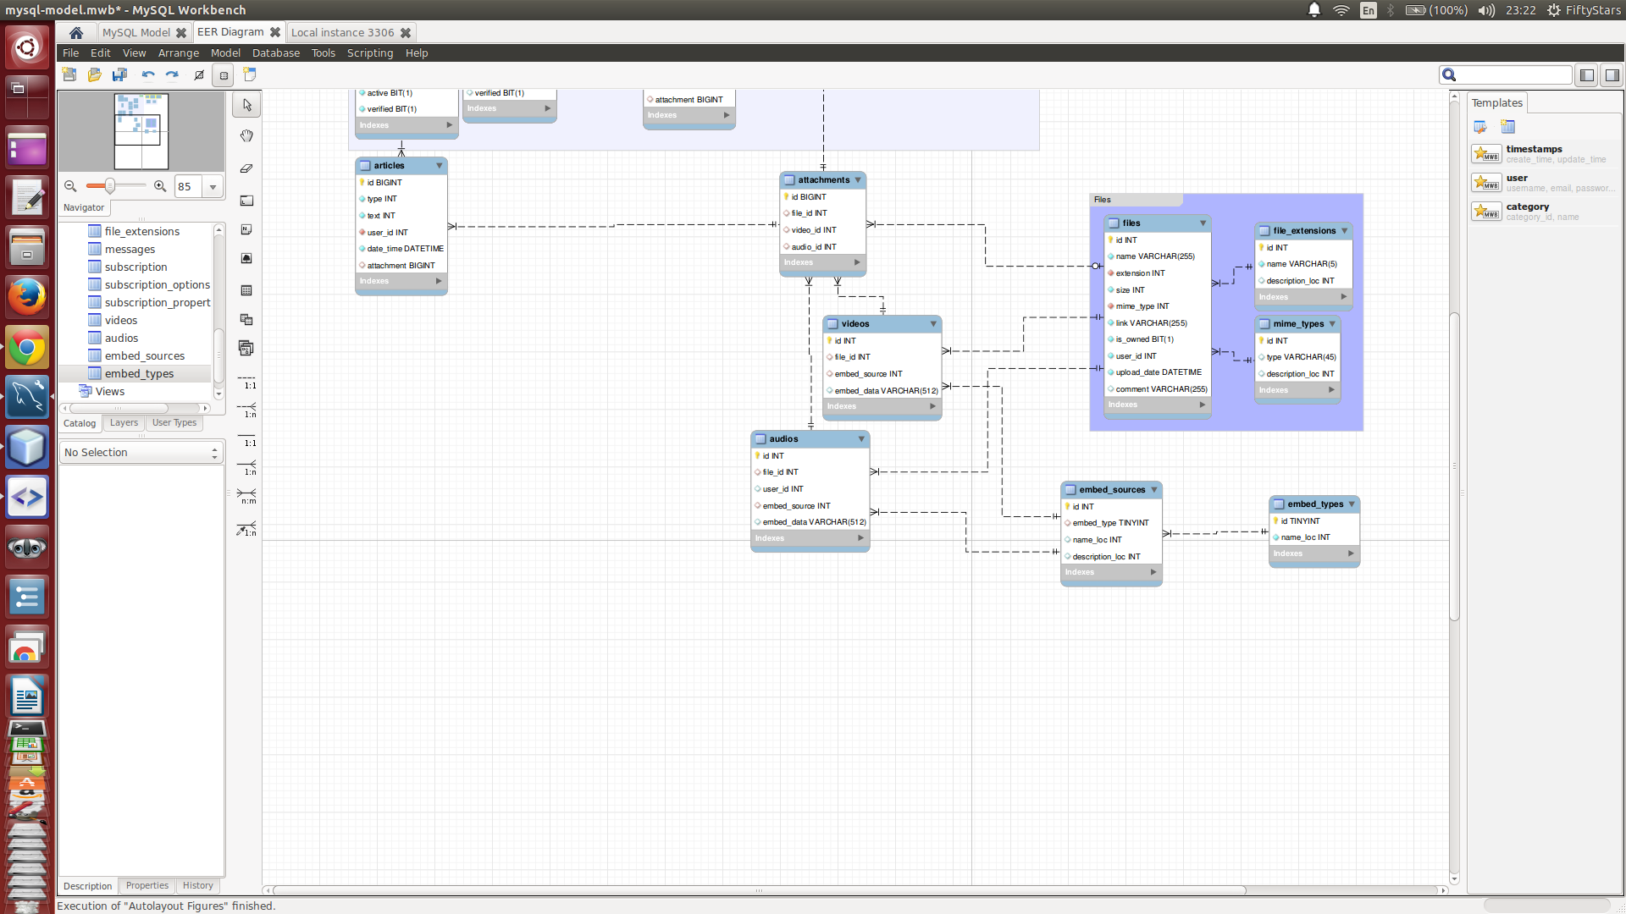The height and width of the screenshot is (914, 1626).
Task: Click the search input field in top right
Action: point(1507,74)
